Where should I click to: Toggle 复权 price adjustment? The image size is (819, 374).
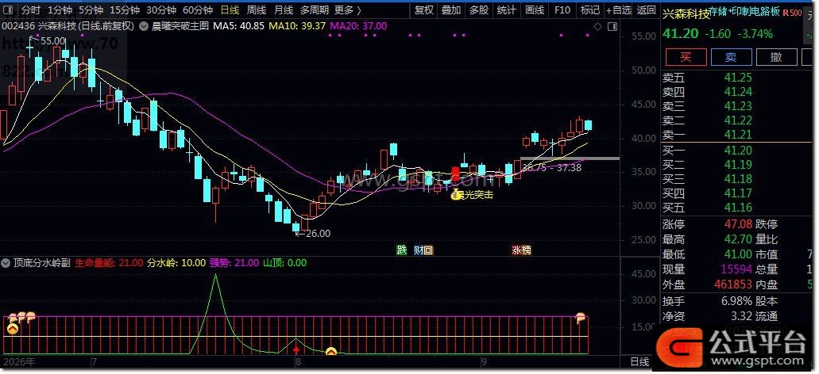tap(423, 10)
